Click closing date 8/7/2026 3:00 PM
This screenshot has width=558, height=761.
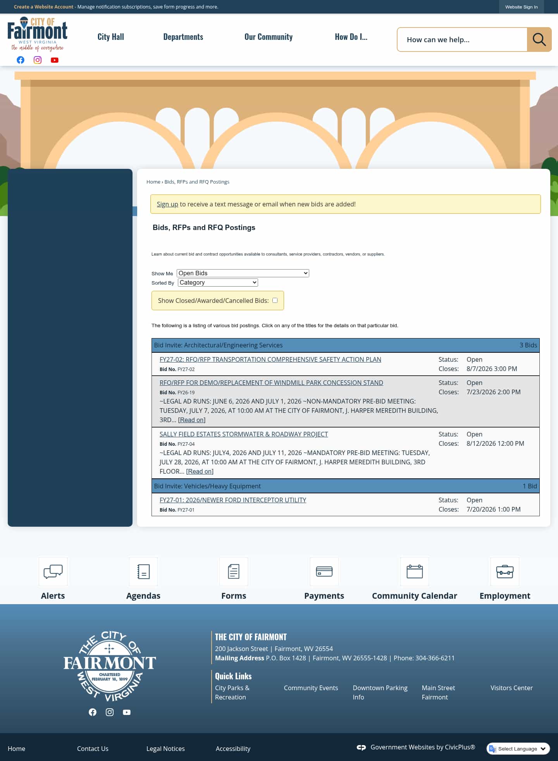click(492, 369)
